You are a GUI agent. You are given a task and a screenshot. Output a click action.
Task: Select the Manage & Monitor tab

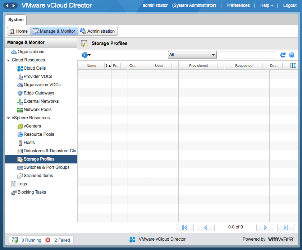[54, 31]
